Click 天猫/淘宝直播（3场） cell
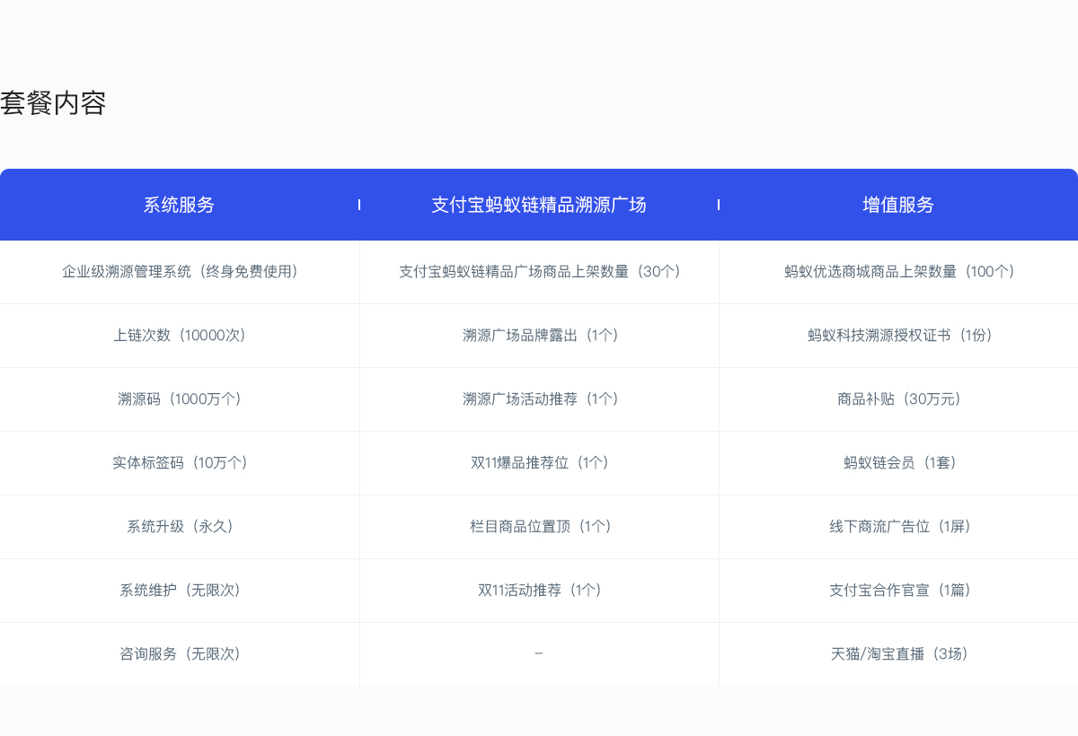1078x736 pixels. pyautogui.click(x=898, y=654)
